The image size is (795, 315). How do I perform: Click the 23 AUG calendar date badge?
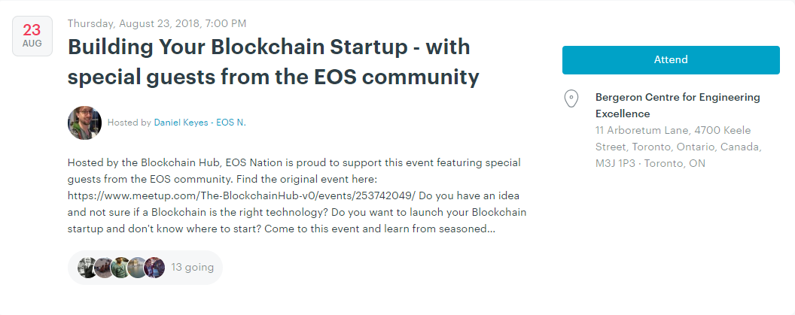tap(32, 36)
